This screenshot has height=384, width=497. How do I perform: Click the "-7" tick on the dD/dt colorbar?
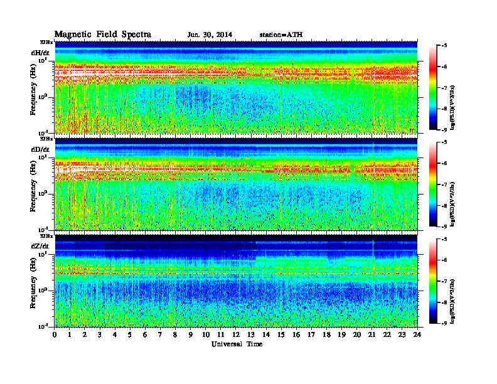pos(444,184)
